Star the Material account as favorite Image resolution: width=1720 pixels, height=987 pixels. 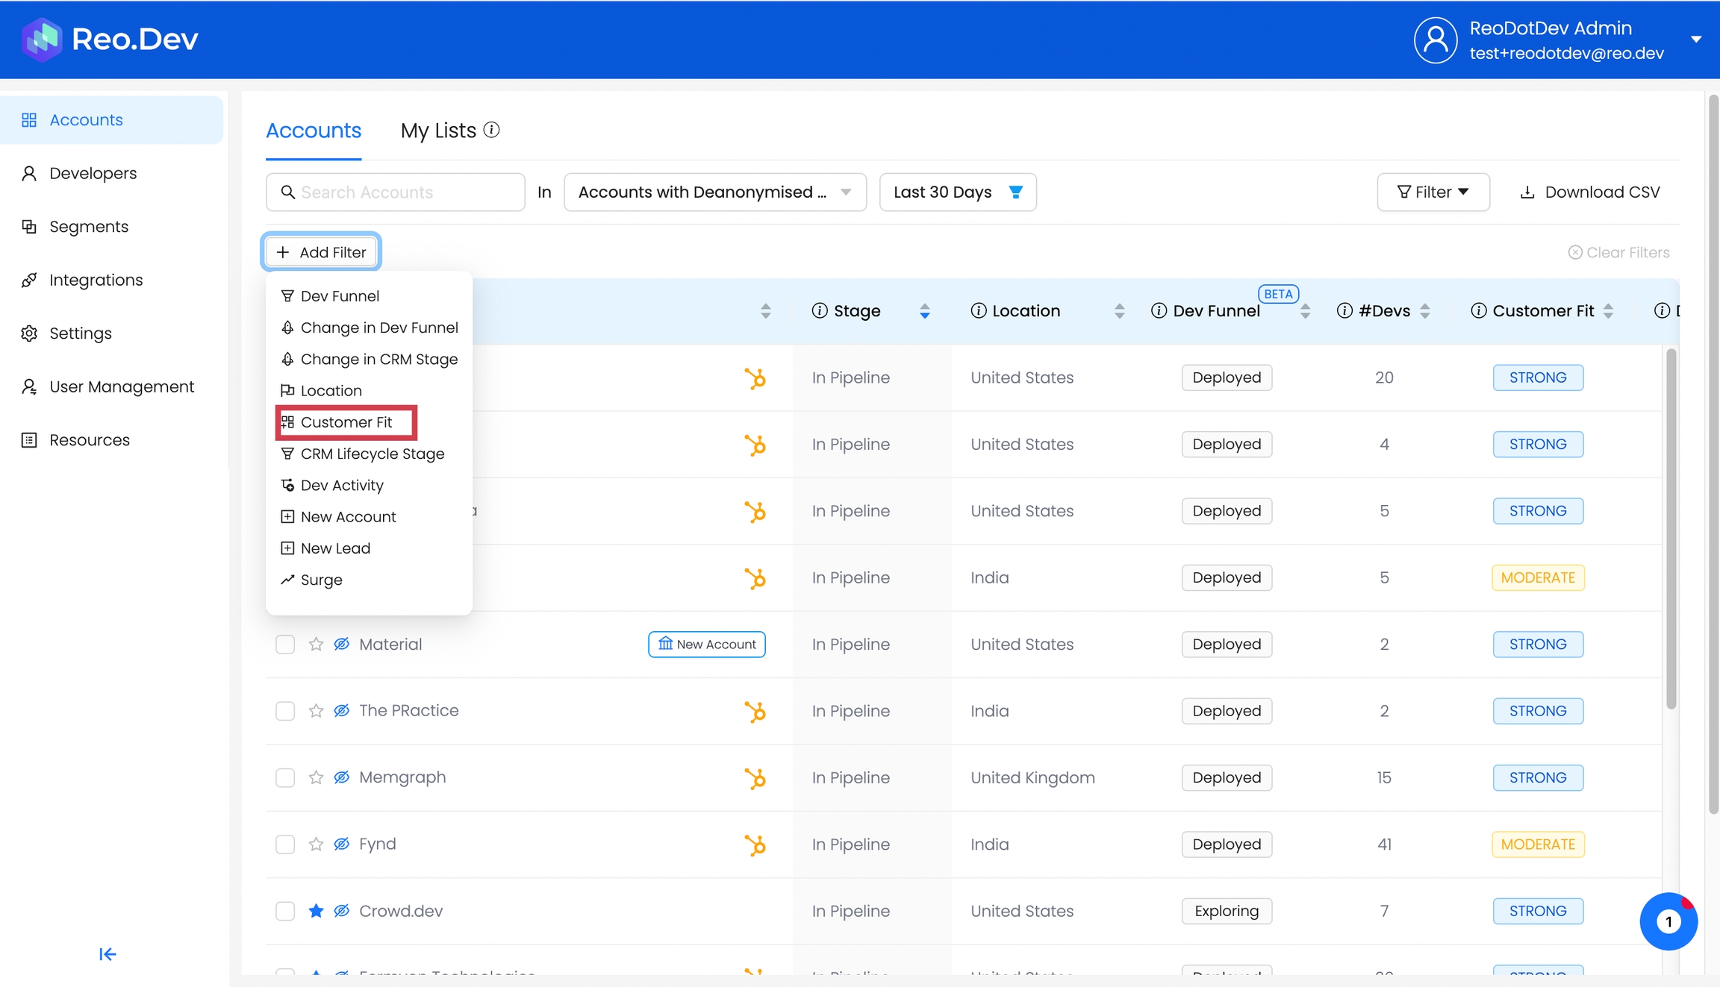[316, 644]
